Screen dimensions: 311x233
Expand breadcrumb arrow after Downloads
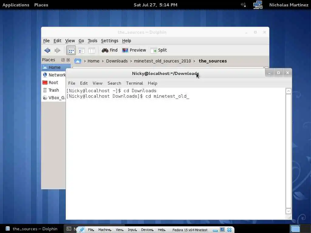[131, 61]
